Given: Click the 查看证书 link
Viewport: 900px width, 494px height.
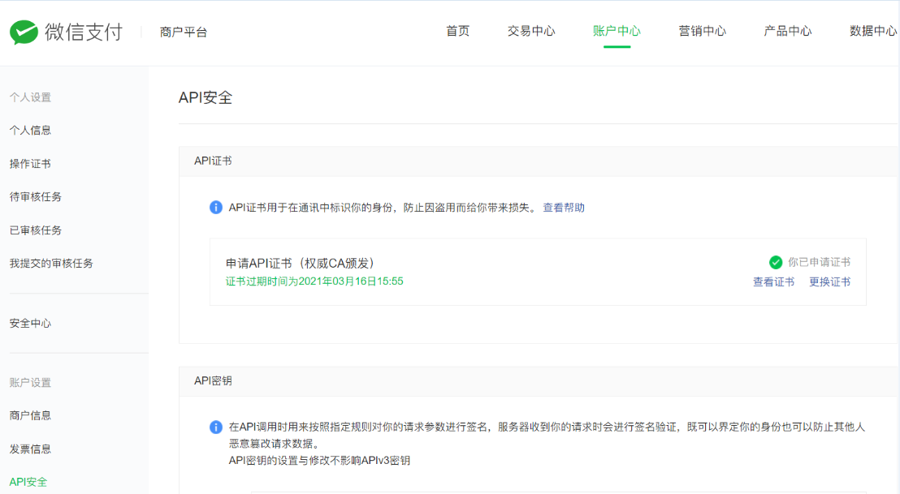Looking at the screenshot, I should point(774,282).
